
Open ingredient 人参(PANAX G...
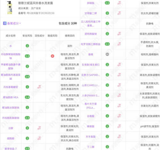(x=91, y=96)
